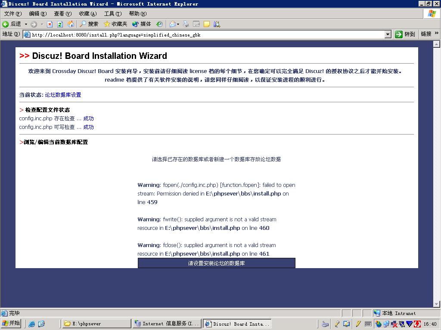The width and height of the screenshot is (441, 330).
Task: Open the Back history dropdown arrow
Action: [26, 24]
